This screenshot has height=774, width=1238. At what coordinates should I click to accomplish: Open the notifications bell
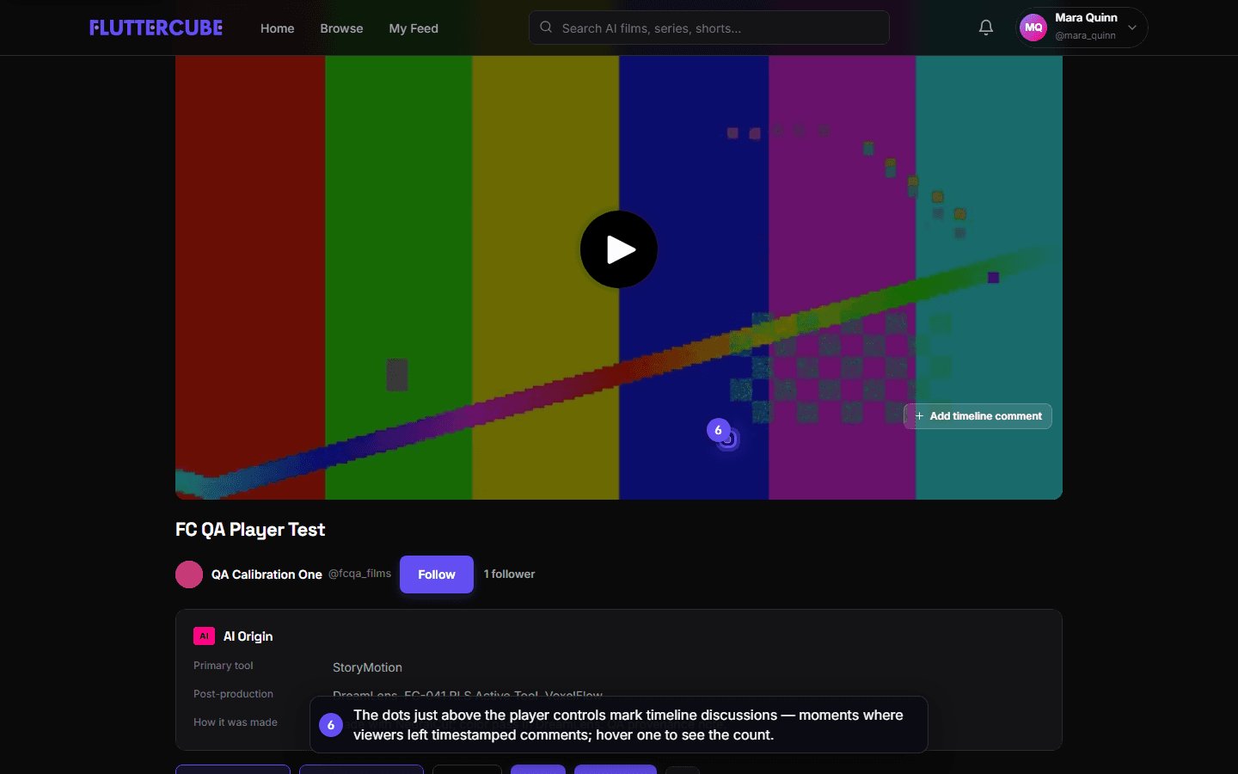[986, 28]
